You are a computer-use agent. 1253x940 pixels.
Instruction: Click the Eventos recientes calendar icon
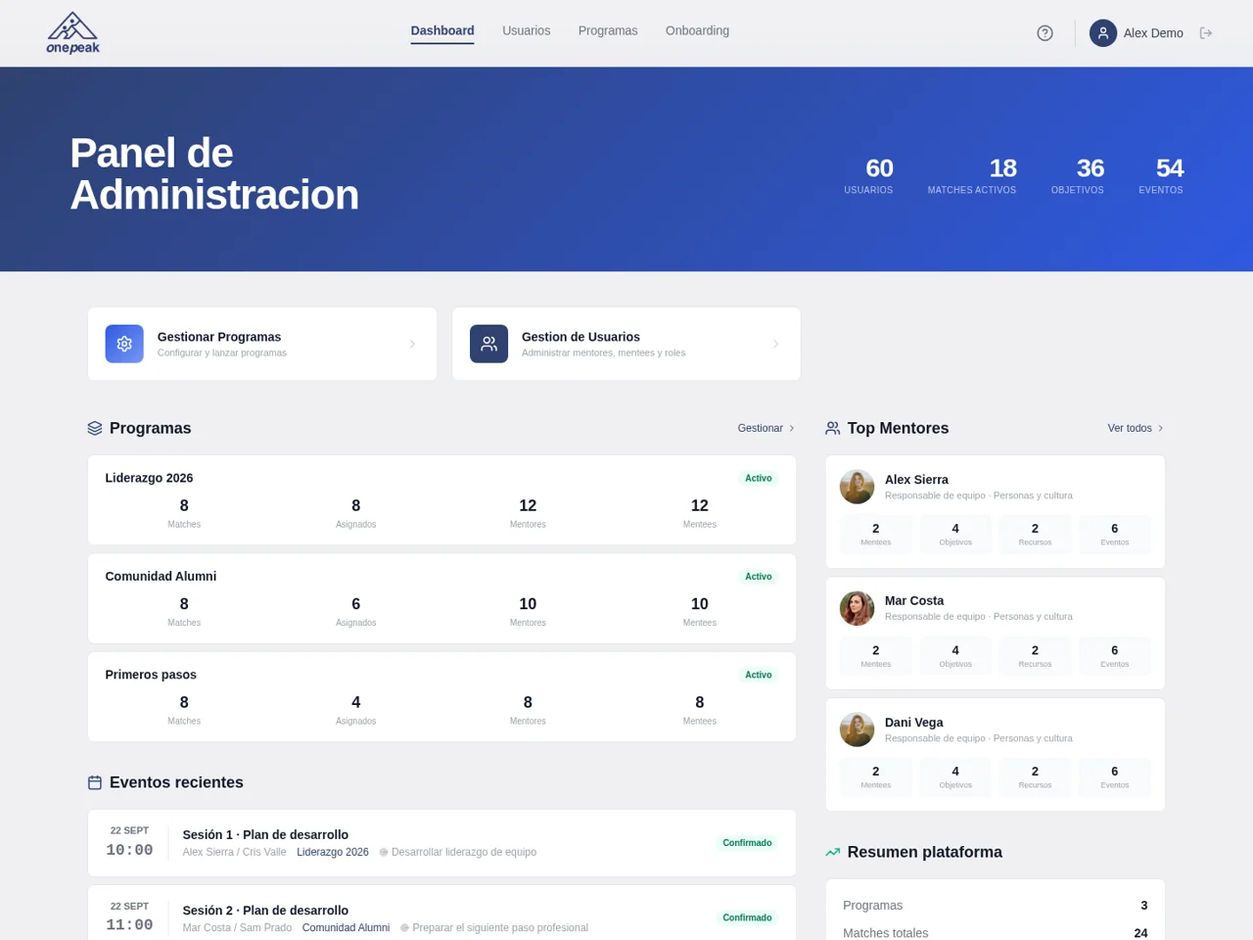click(x=95, y=782)
